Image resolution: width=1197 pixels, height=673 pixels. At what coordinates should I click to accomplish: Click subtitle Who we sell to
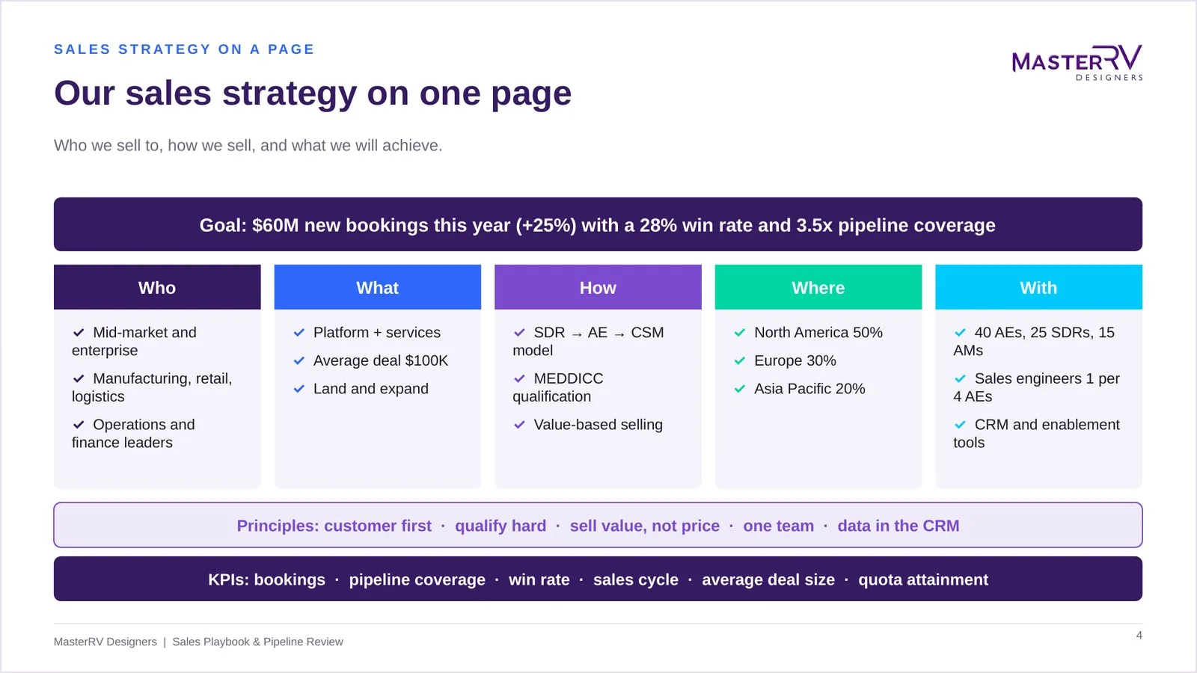point(248,146)
